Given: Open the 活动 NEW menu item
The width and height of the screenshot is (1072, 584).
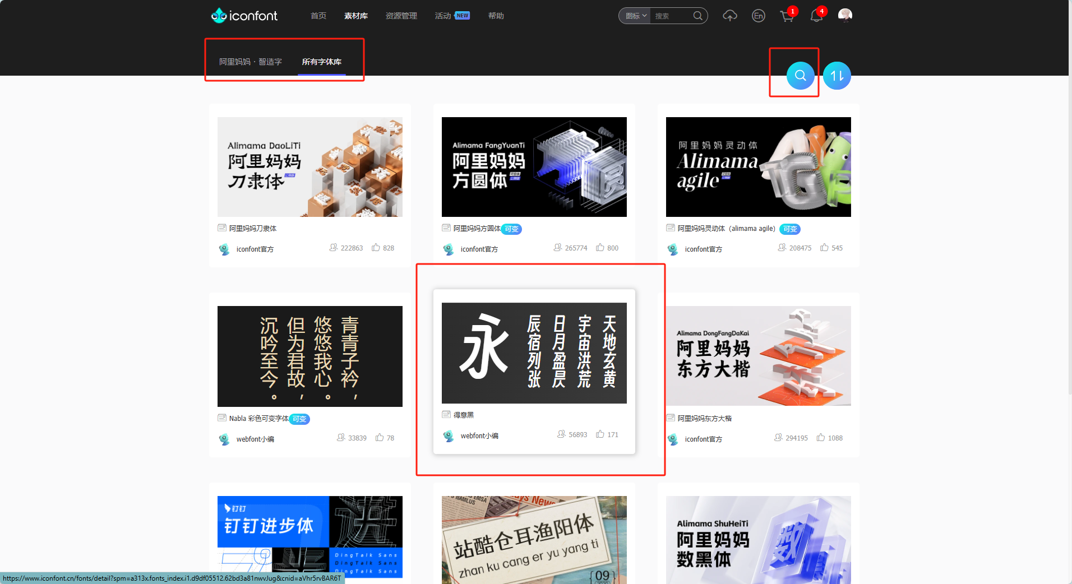Looking at the screenshot, I should [x=452, y=16].
